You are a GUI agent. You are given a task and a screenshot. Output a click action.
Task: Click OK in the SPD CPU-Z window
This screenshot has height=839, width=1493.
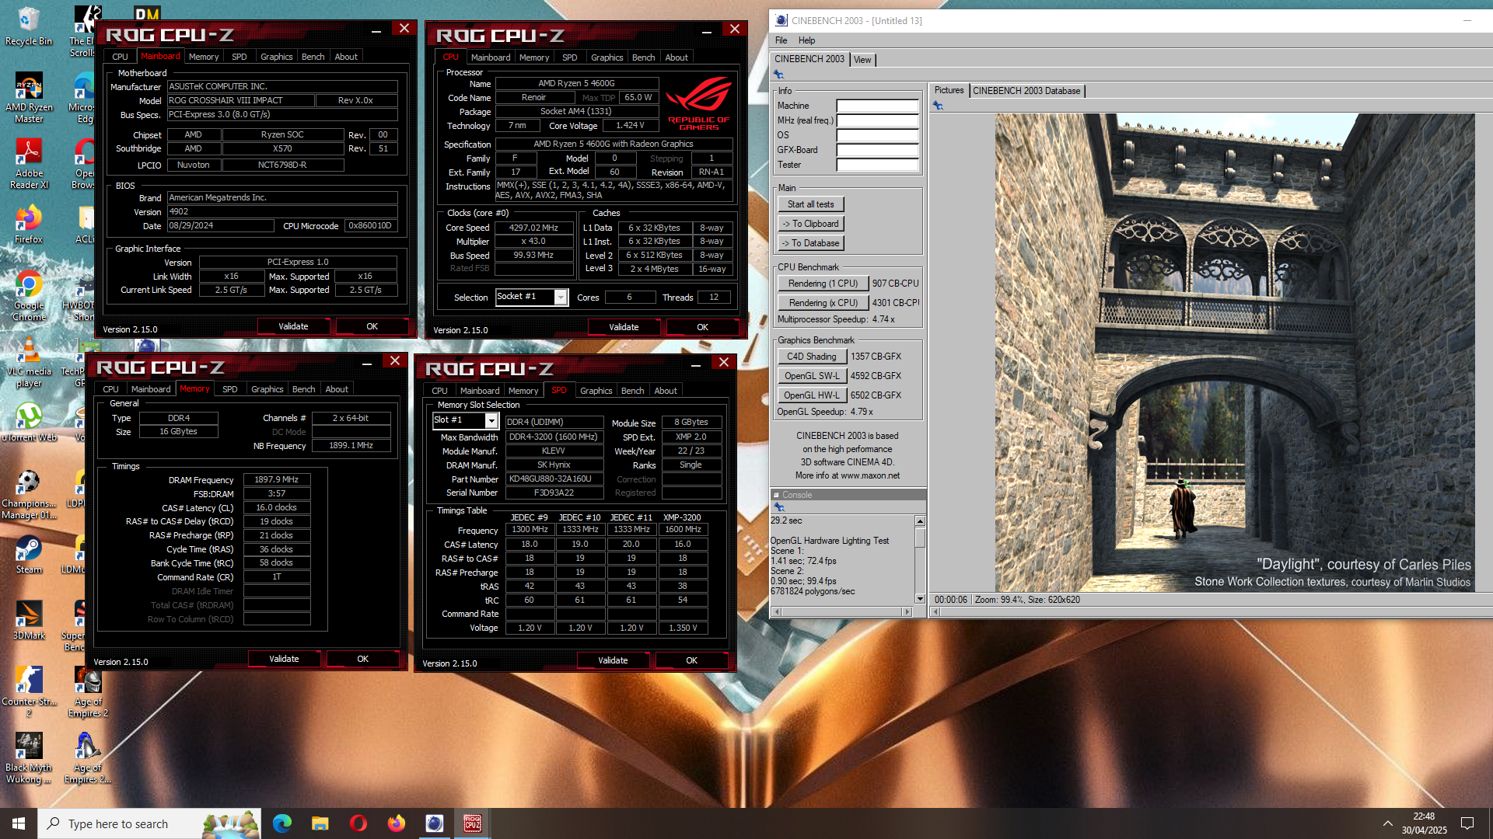click(692, 660)
